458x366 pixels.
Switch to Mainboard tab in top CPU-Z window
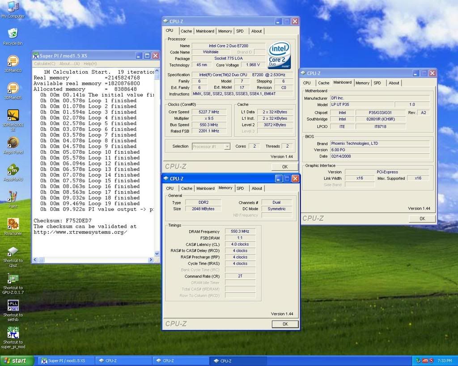pos(205,31)
